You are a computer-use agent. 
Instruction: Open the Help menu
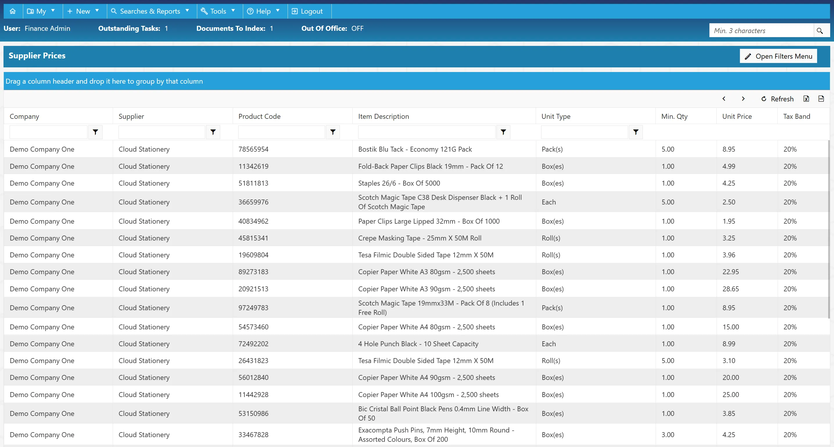[265, 11]
